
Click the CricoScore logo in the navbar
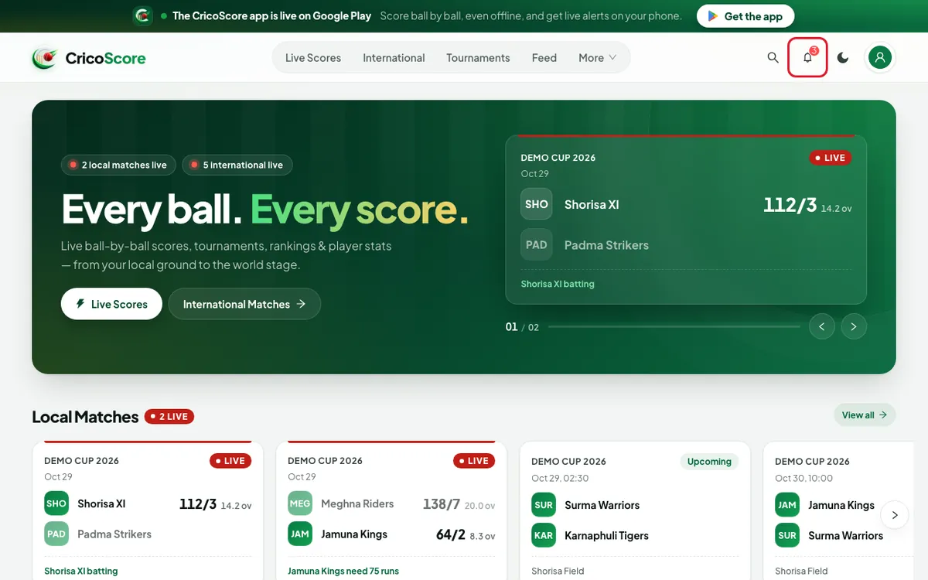pyautogui.click(x=89, y=58)
